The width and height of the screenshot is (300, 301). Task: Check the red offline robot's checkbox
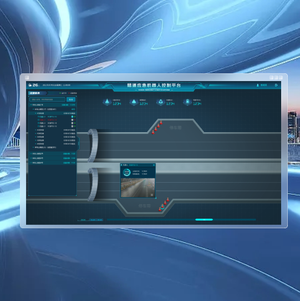38,120
